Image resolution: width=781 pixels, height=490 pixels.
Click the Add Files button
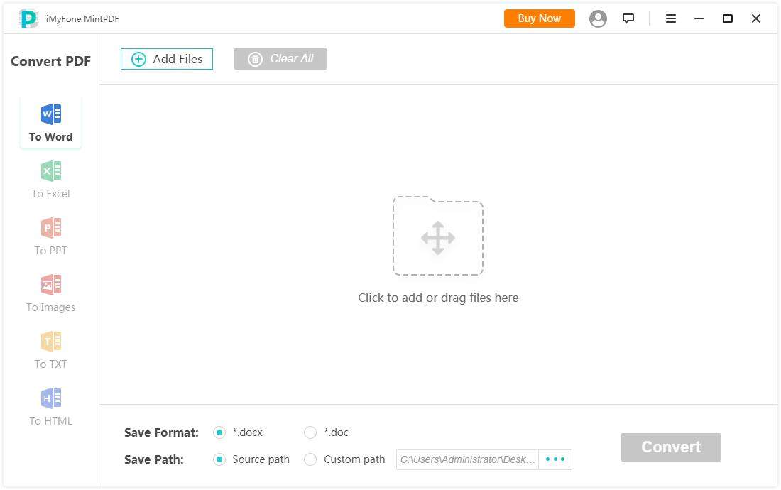click(166, 59)
